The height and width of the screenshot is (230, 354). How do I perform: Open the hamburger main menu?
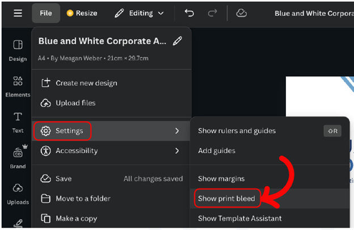pyautogui.click(x=18, y=13)
